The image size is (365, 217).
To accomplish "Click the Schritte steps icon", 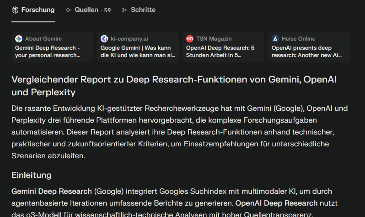I will (x=124, y=10).
